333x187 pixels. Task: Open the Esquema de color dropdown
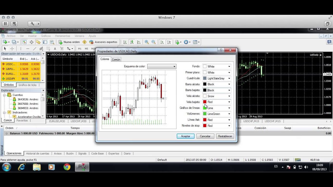[x=162, y=66]
